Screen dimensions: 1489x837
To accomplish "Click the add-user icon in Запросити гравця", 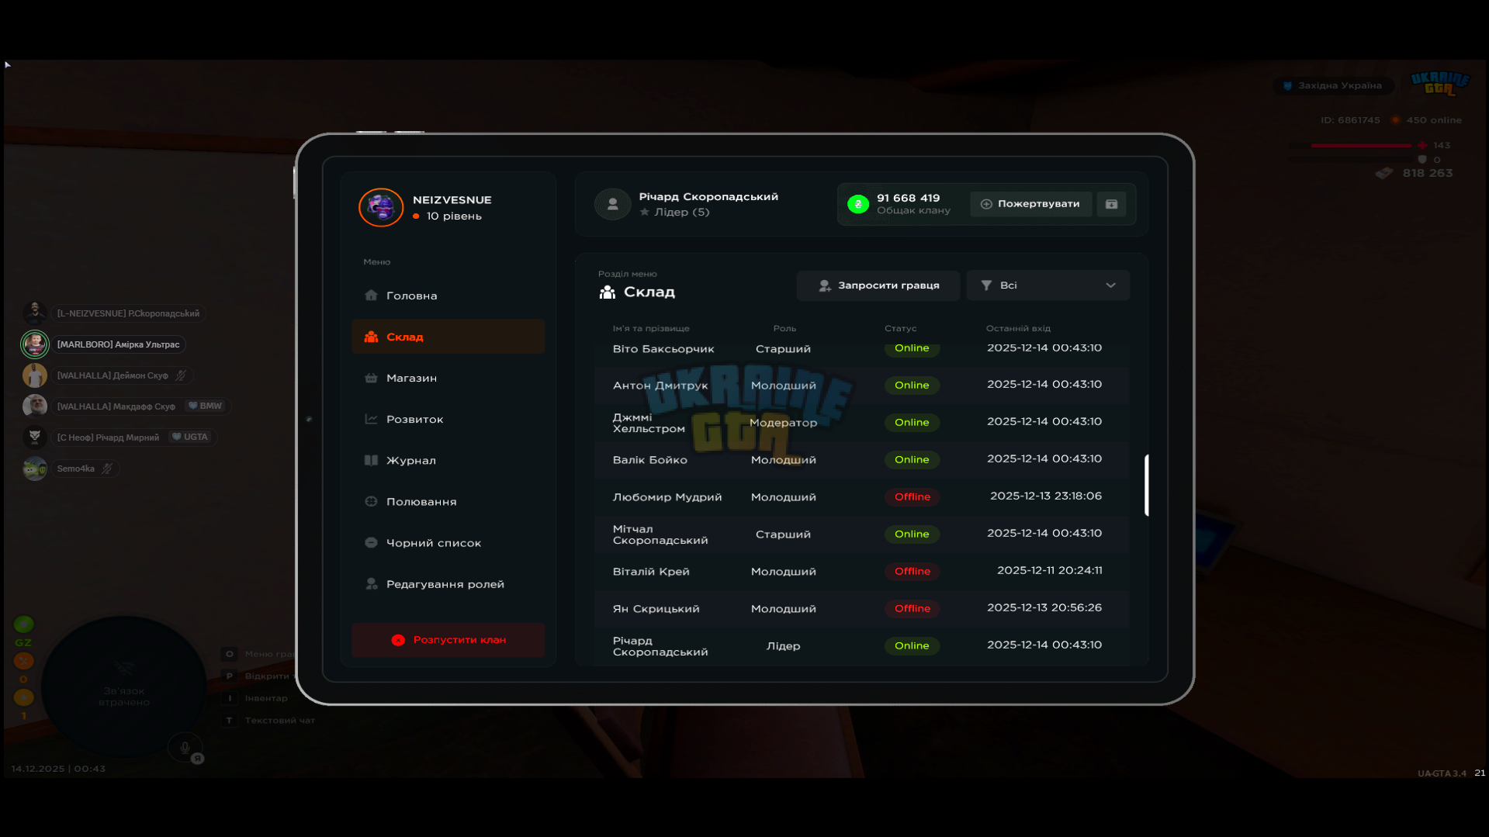I will (825, 285).
